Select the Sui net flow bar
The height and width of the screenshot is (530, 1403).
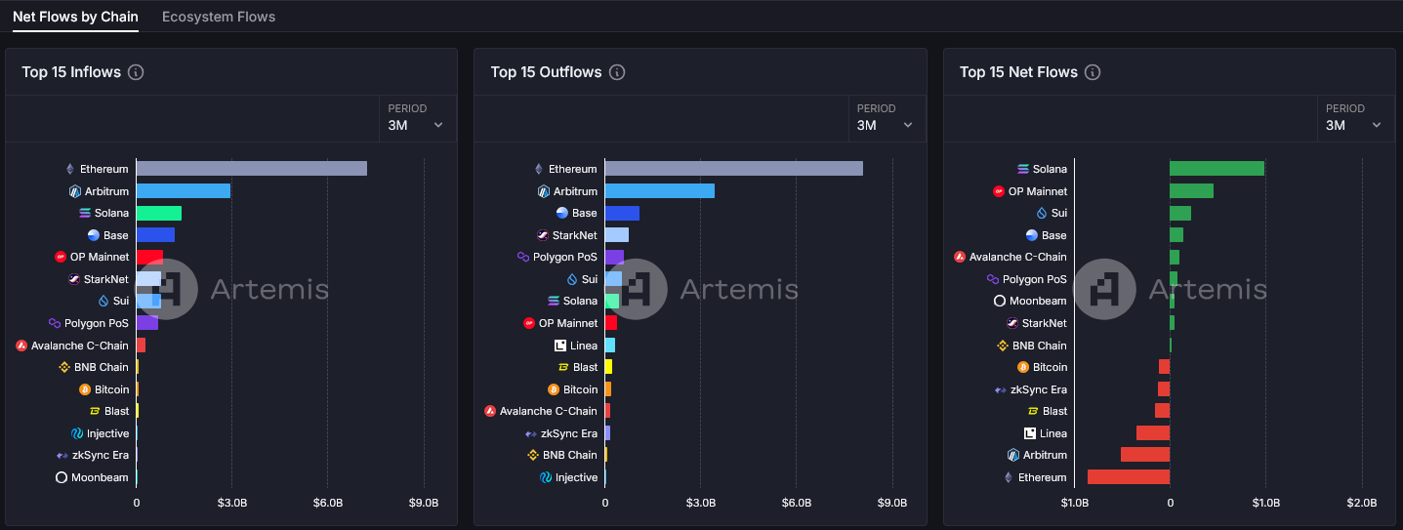click(x=1180, y=213)
